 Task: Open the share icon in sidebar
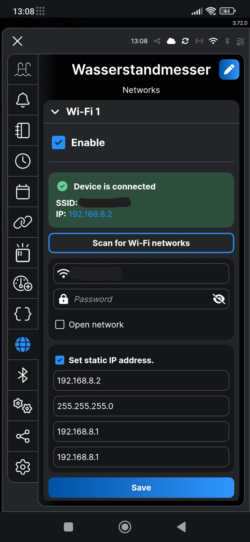(x=23, y=436)
